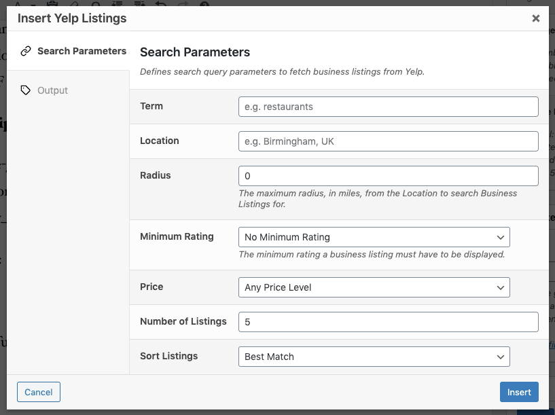Screen dimensions: 555x415
Task: Click the Radius help text about miles
Action: pyautogui.click(x=378, y=199)
